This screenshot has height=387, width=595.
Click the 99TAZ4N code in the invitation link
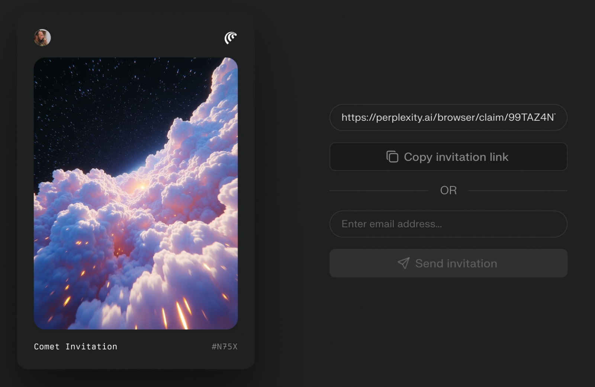click(531, 117)
